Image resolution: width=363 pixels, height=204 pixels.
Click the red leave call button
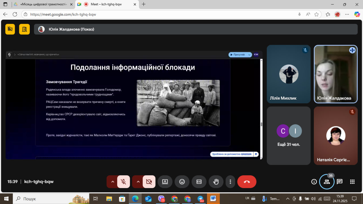[246, 182]
